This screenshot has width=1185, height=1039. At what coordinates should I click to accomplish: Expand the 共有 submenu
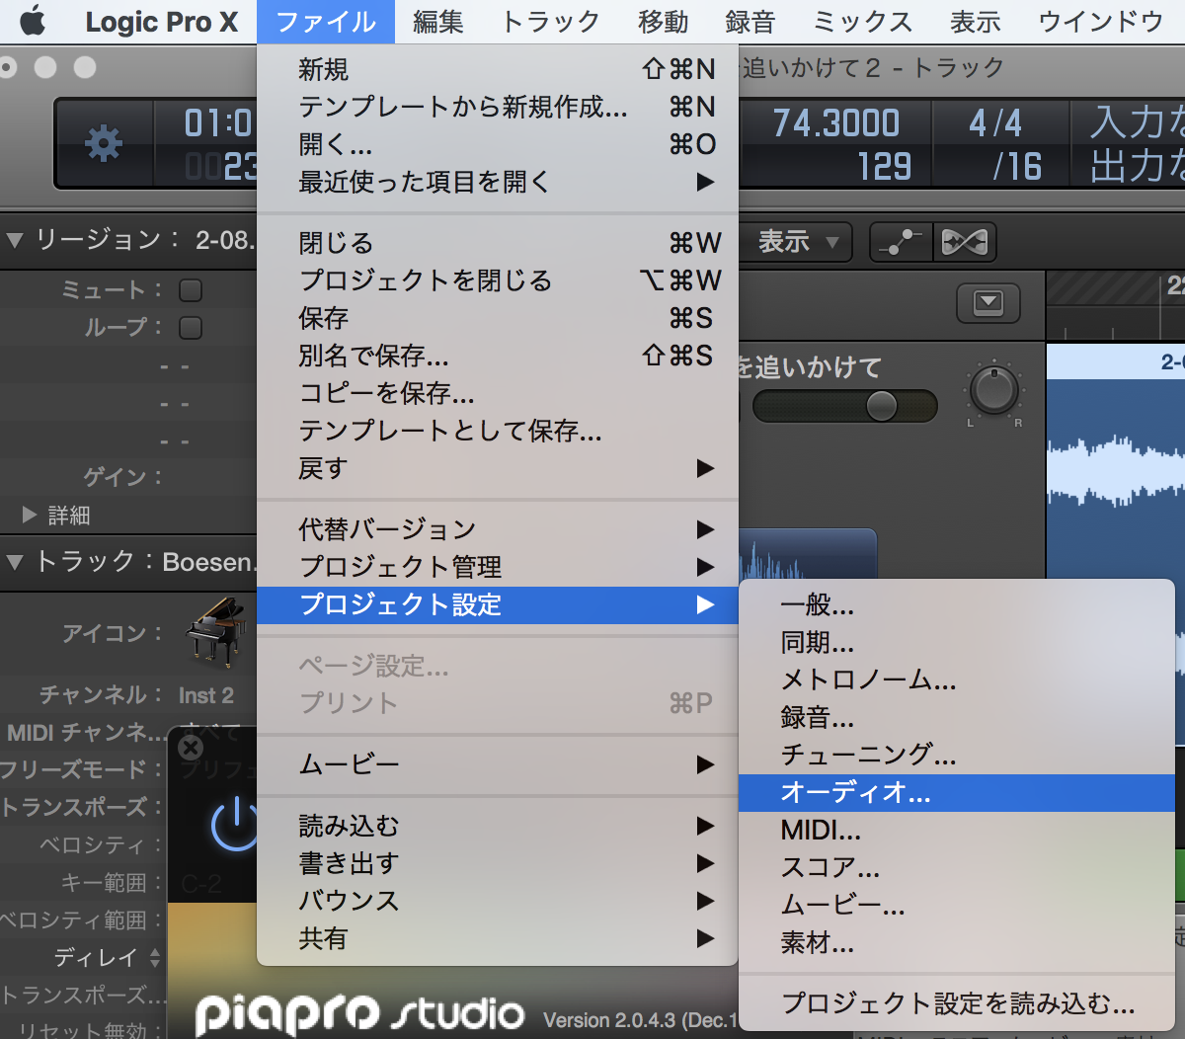point(498,938)
